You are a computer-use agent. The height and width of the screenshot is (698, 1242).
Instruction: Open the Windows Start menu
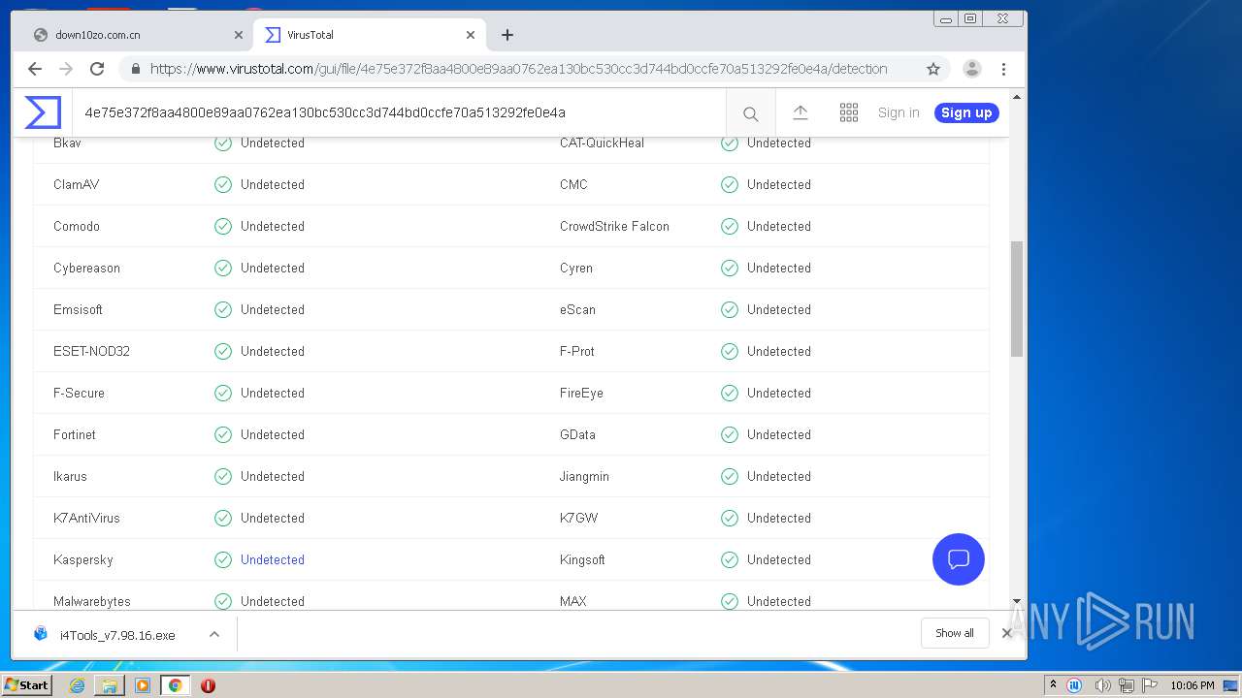(x=26, y=685)
